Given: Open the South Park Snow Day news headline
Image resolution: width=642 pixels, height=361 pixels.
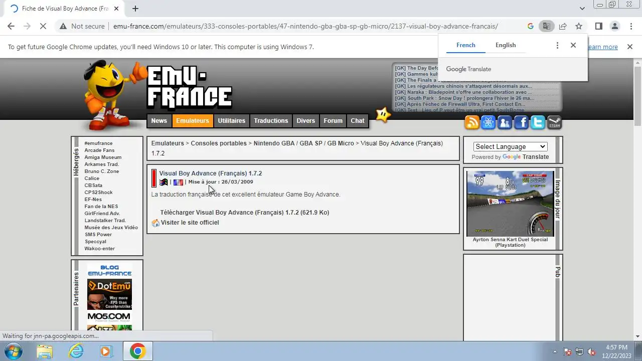Looking at the screenshot, I should pyautogui.click(x=464, y=98).
